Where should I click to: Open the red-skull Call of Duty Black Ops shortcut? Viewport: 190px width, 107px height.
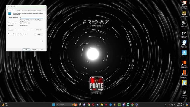pyautogui.click(x=184, y=4)
